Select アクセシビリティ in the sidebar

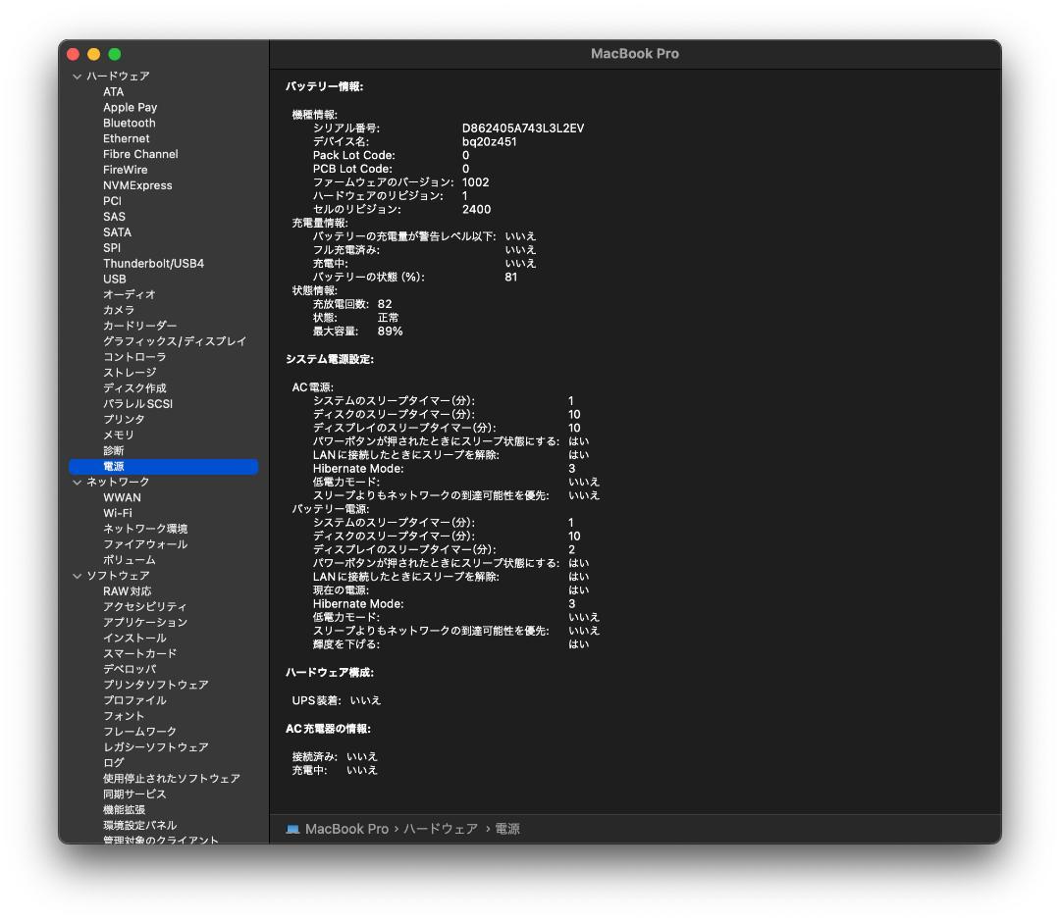pyautogui.click(x=144, y=607)
